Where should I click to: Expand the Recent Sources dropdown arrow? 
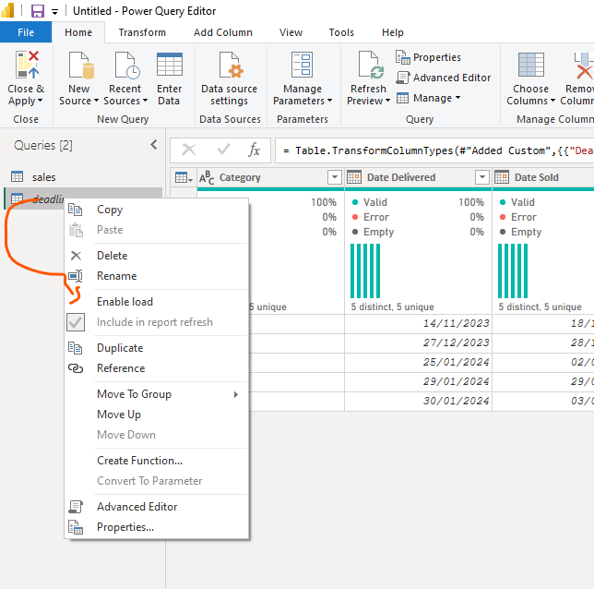pyautogui.click(x=145, y=101)
